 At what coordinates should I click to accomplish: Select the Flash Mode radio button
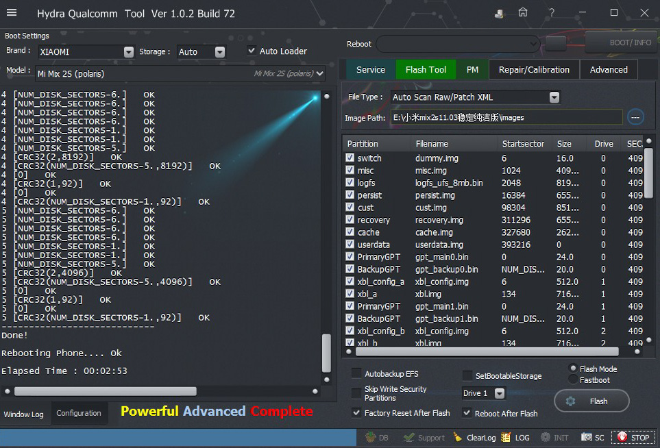tap(573, 369)
